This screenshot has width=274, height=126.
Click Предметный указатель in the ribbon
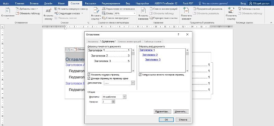pos(208,9)
